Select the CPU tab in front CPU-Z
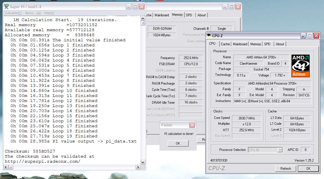 [212, 44]
